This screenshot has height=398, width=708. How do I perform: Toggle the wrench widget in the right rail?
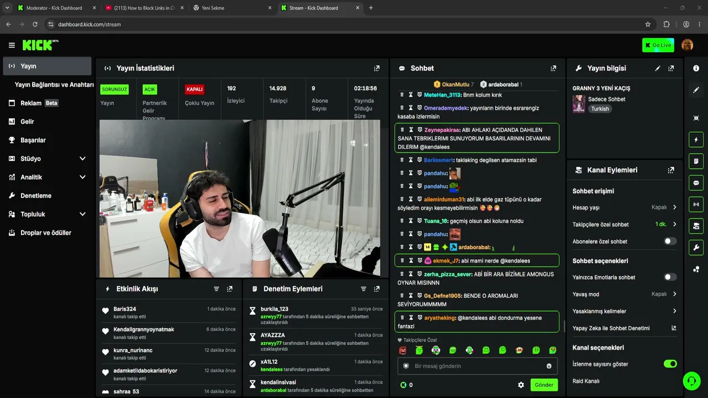pyautogui.click(x=696, y=248)
